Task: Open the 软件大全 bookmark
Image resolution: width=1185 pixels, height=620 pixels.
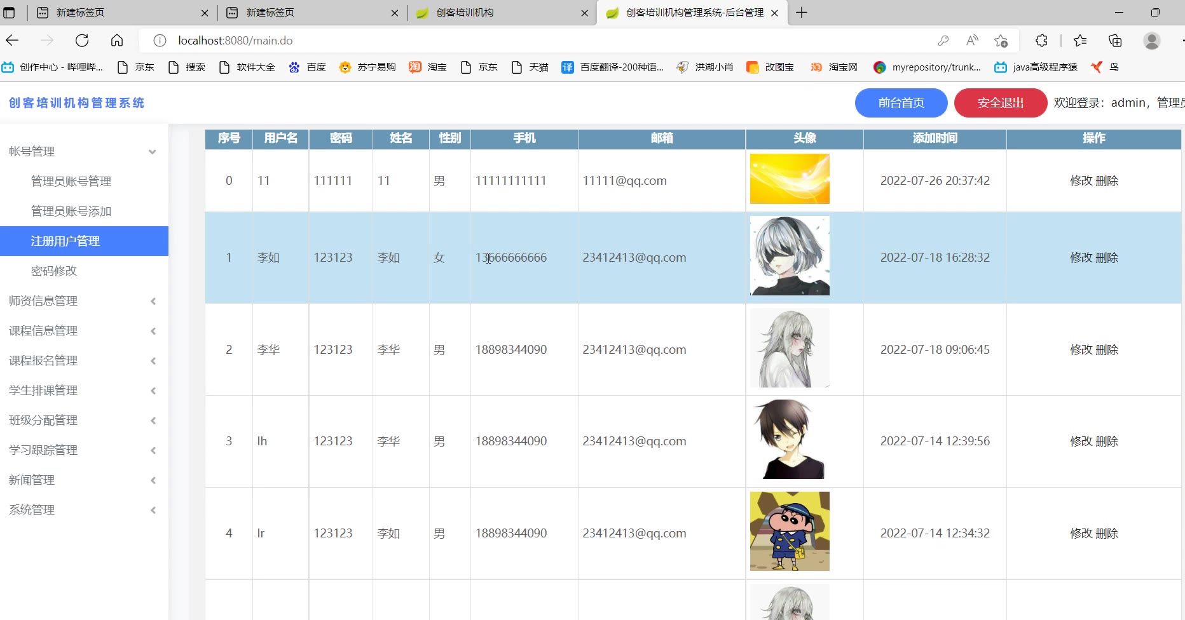Action: point(247,67)
